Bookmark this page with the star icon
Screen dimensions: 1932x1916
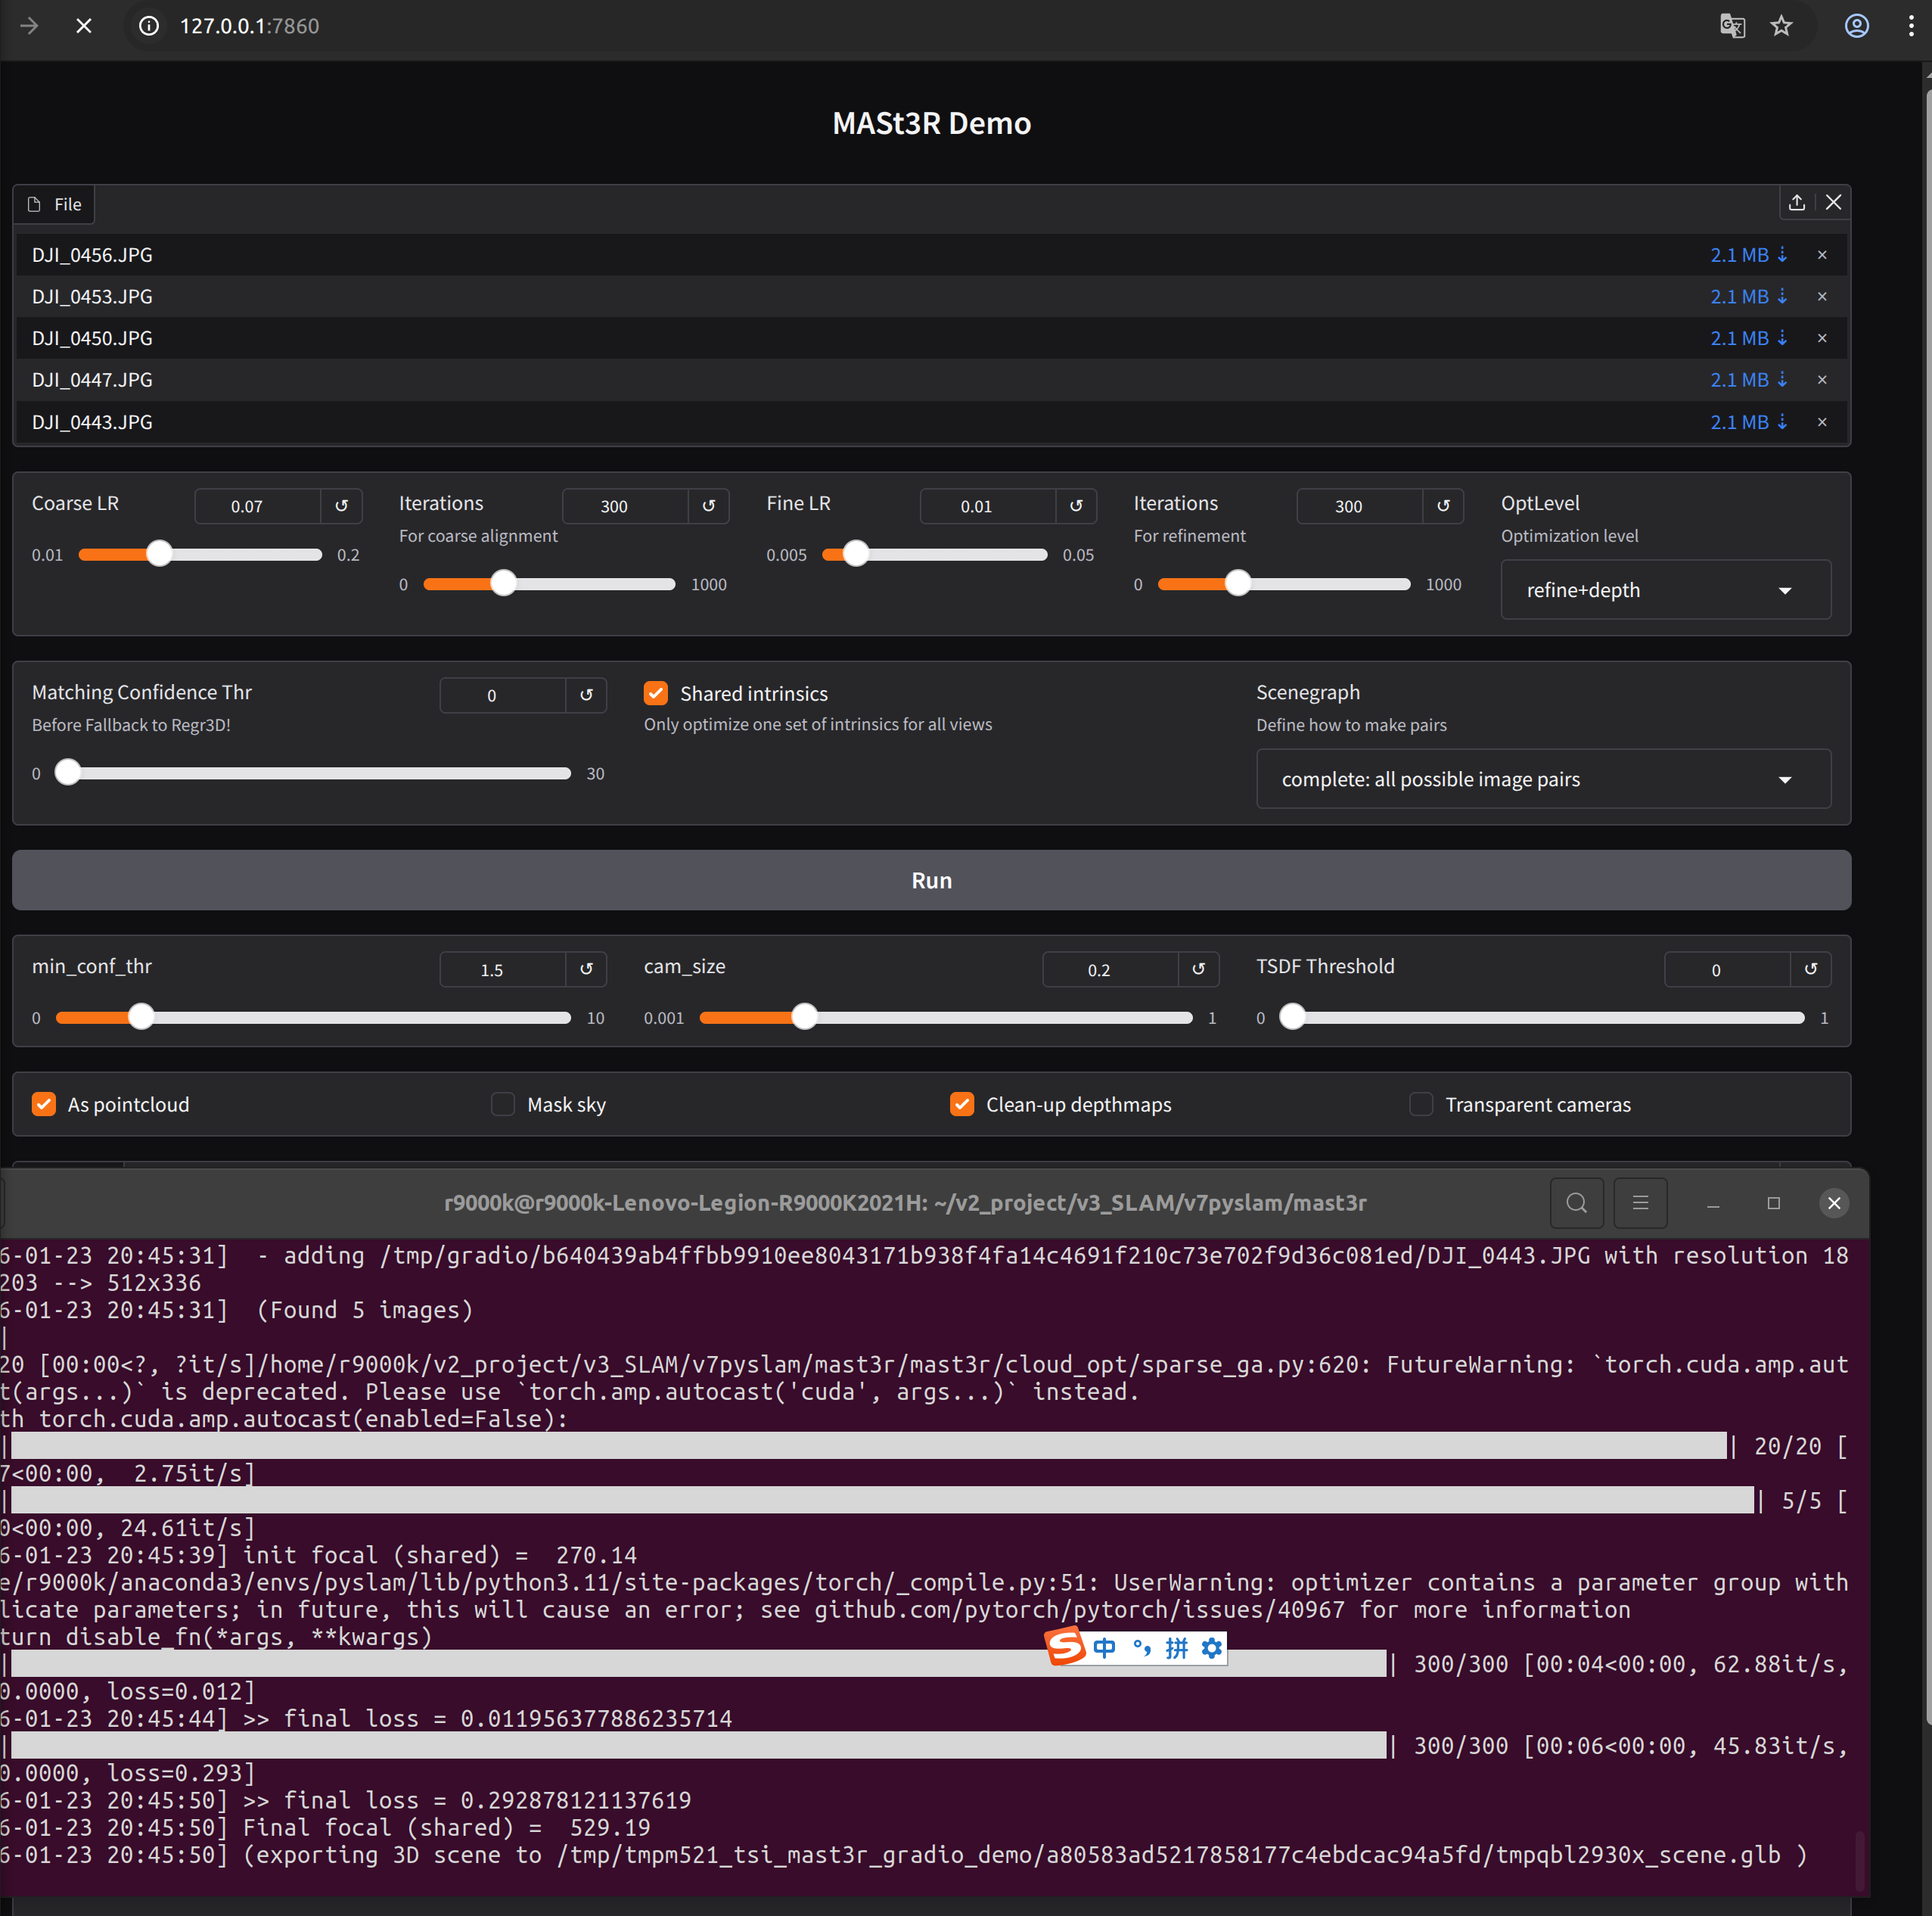click(1781, 26)
